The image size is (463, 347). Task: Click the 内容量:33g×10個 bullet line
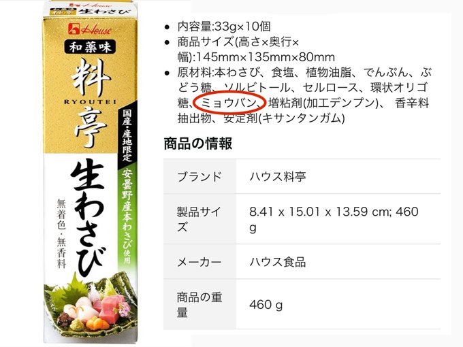[x=224, y=27]
